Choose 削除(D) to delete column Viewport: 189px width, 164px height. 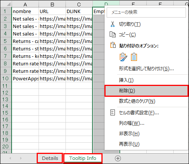pyautogui.click(x=146, y=91)
